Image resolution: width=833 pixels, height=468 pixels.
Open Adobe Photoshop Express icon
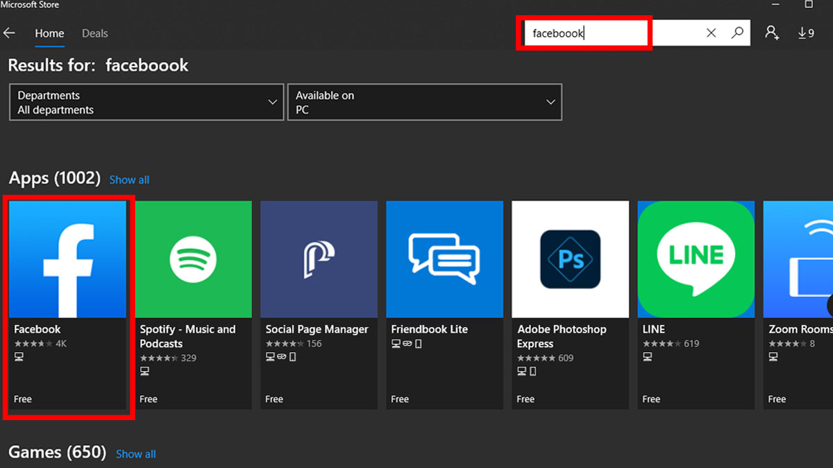pos(570,259)
